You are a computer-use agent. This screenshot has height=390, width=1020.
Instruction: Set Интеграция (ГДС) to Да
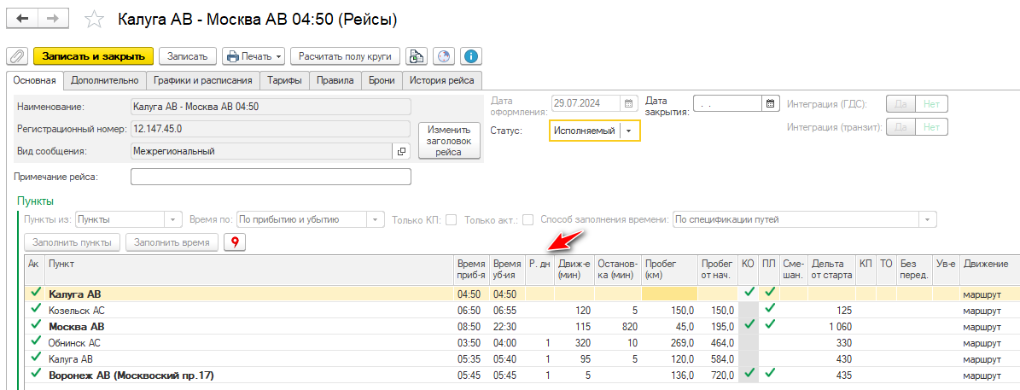[x=901, y=104]
